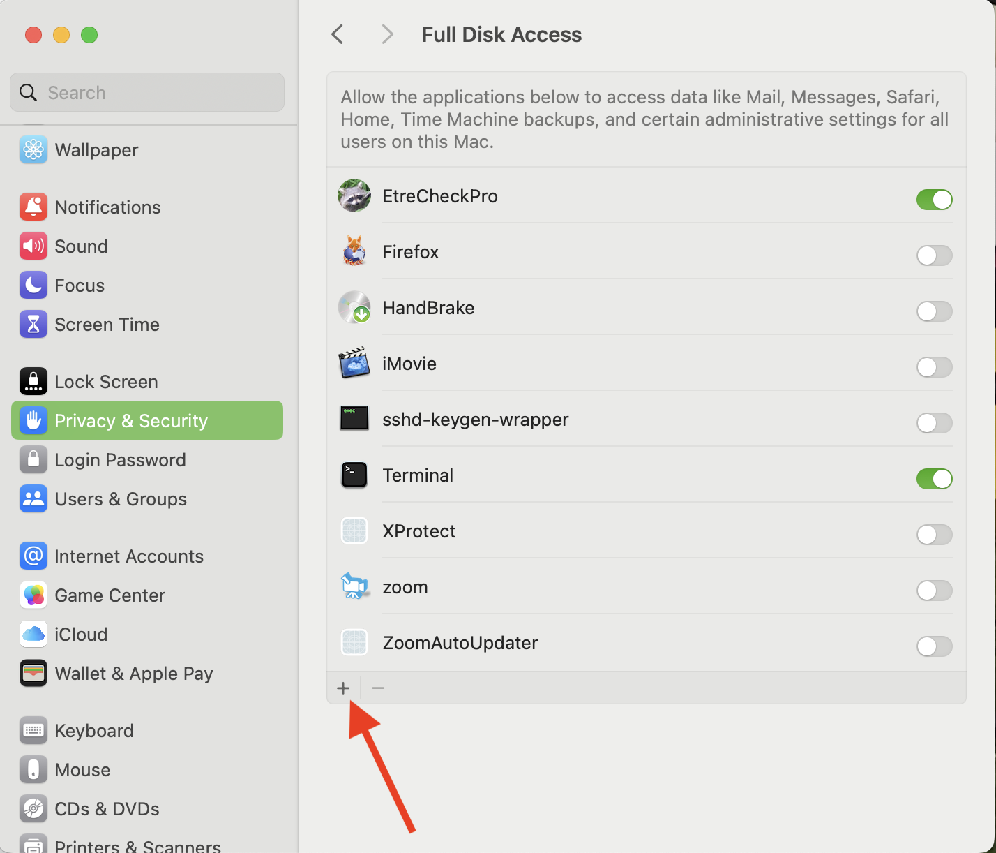Click the Lock Screen icon
This screenshot has width=996, height=853.
[x=33, y=382]
